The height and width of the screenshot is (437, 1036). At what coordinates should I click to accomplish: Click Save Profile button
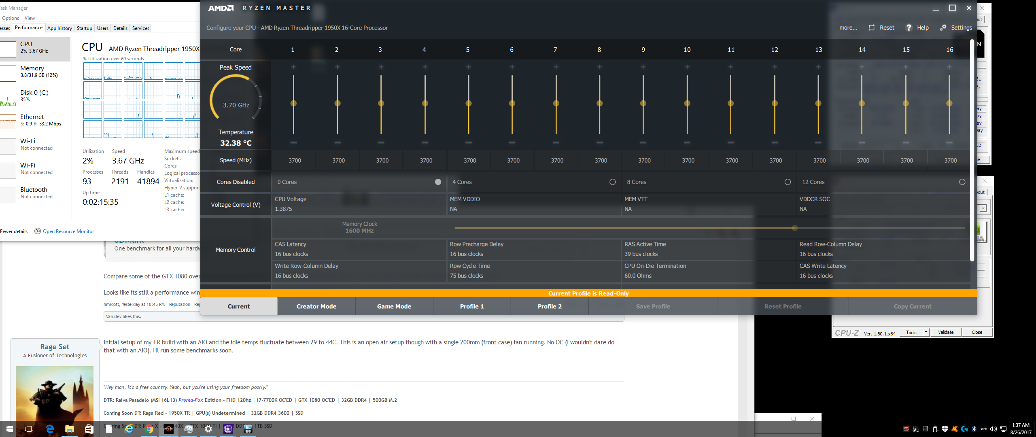(x=653, y=306)
